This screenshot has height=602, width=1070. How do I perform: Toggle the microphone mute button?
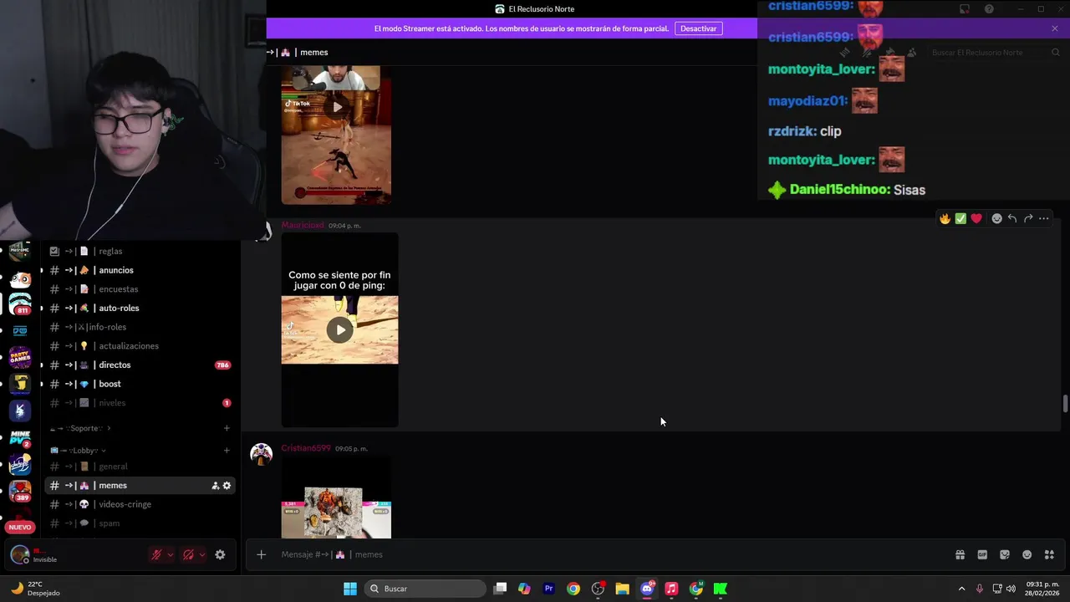tap(155, 554)
